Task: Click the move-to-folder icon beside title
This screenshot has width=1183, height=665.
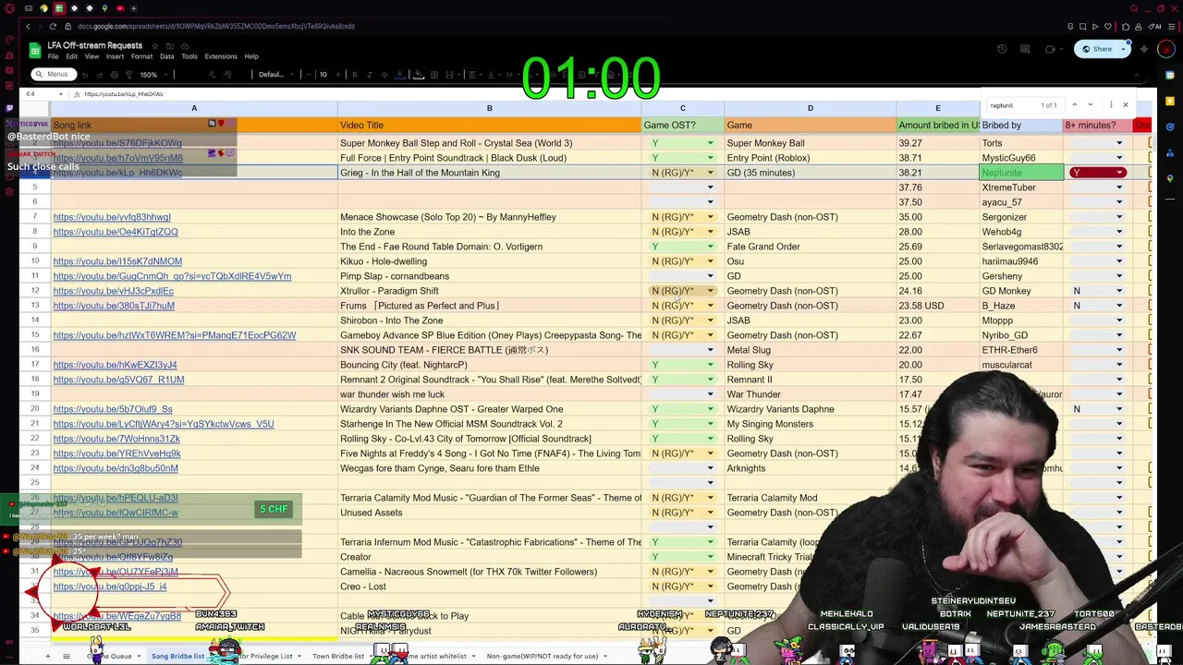Action: 170,45
